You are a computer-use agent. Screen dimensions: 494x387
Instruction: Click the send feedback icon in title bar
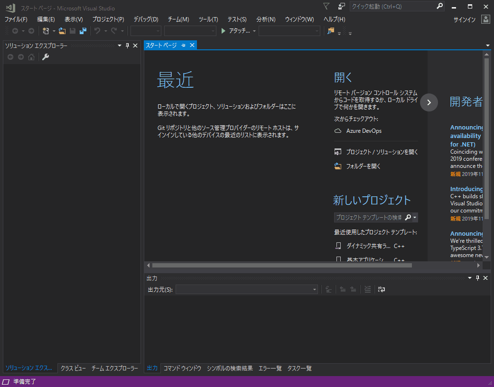[341, 6]
